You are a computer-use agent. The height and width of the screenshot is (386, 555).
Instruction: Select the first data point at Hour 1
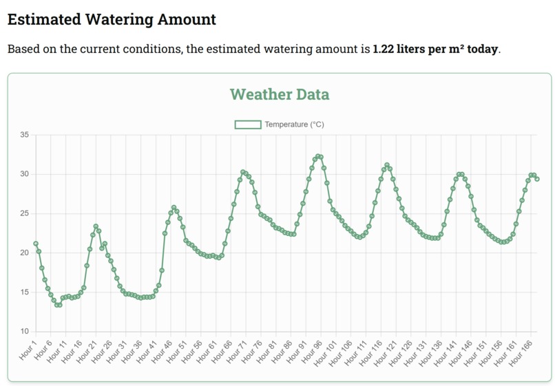(x=36, y=244)
